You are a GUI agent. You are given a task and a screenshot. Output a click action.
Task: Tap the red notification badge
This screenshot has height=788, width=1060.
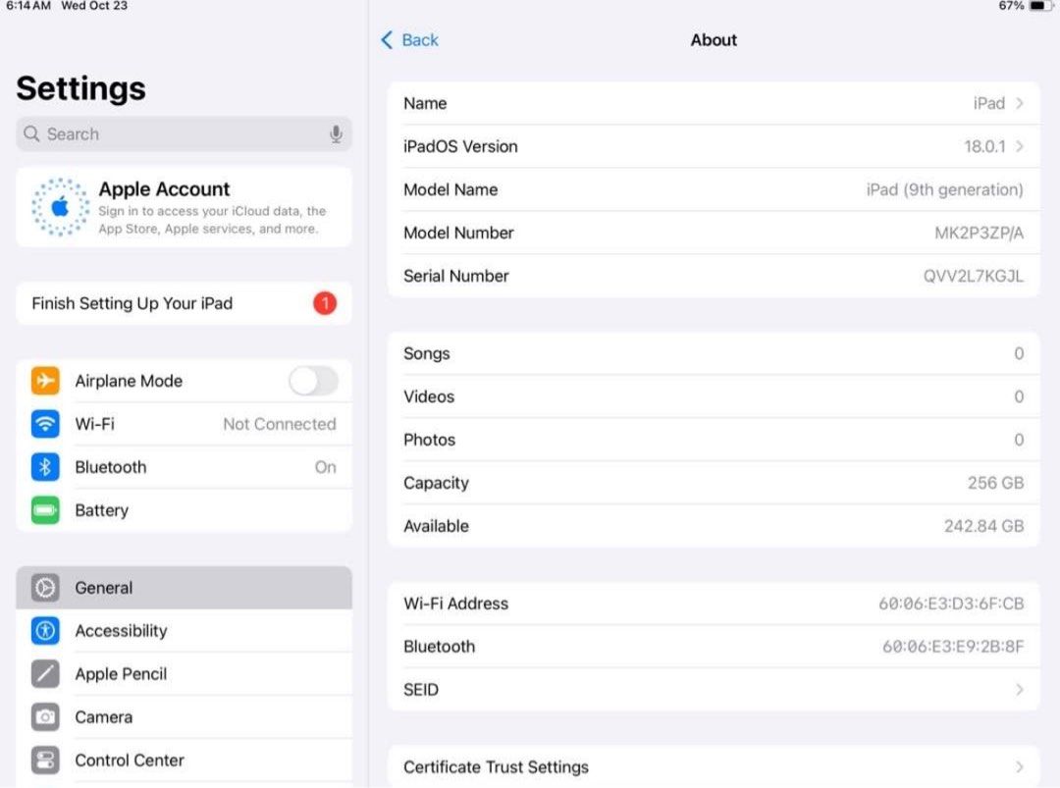[x=325, y=303]
